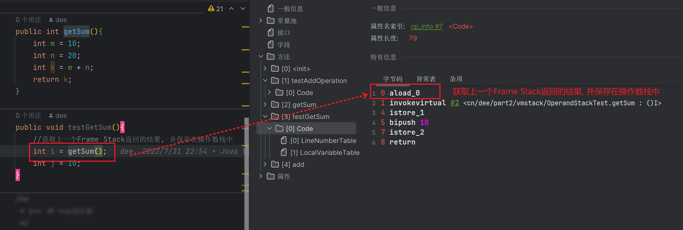Collapse the 方法 tree node
This screenshot has height=230, width=683.
point(261,57)
